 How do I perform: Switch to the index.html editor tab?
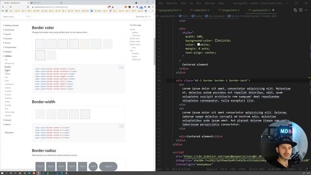click(x=200, y=10)
